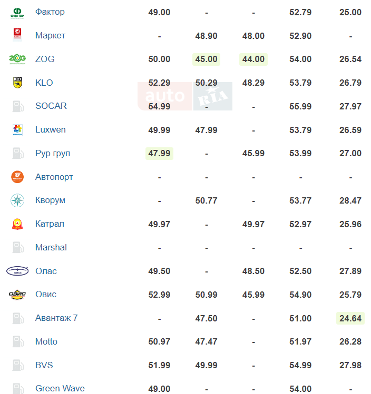The image size is (371, 394).
Task: Click the green ZOG logo
Action: point(17,59)
